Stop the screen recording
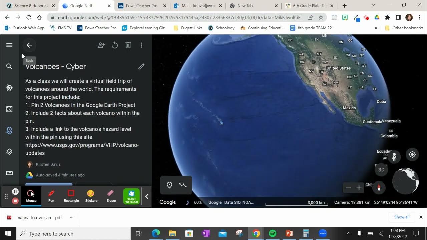Screen dimensions: 427x240 coord(15,201)
